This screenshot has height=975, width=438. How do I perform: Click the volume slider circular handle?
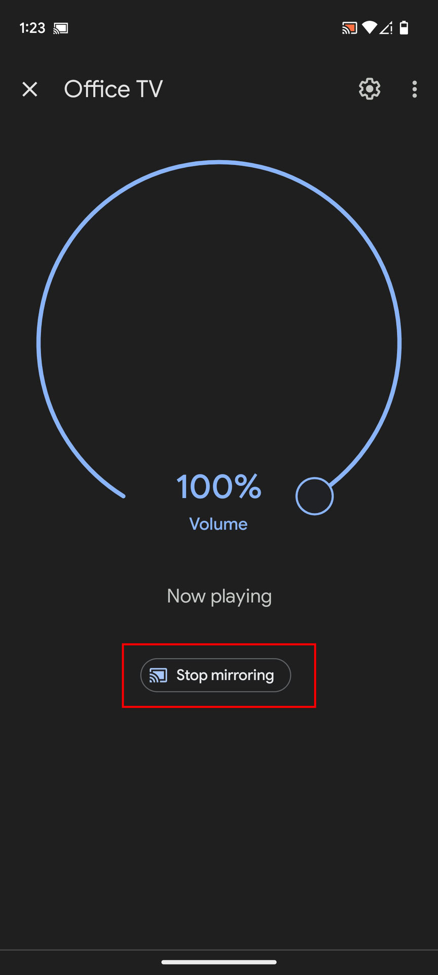tap(314, 496)
